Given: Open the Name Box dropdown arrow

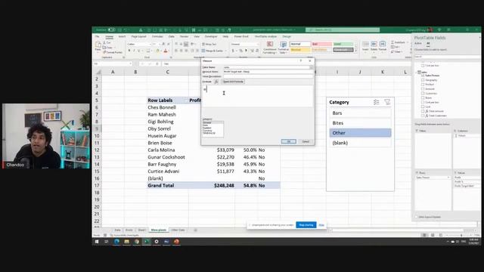Looking at the screenshot, I should tap(131, 63).
